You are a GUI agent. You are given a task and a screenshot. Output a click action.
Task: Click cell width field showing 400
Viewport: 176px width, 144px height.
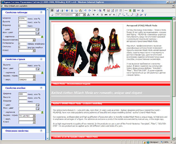tap(23, 94)
